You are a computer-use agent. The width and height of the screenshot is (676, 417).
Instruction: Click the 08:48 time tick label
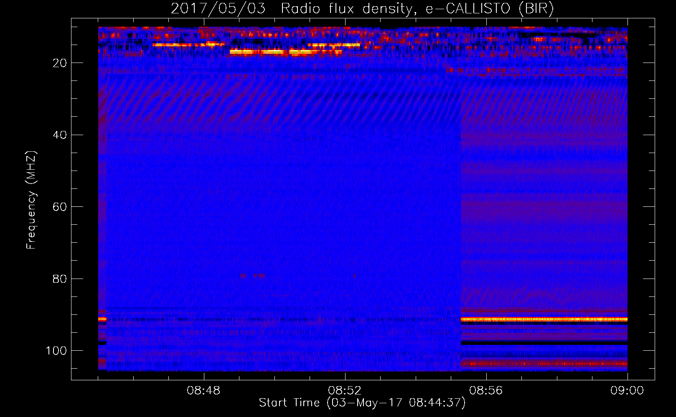203,391
